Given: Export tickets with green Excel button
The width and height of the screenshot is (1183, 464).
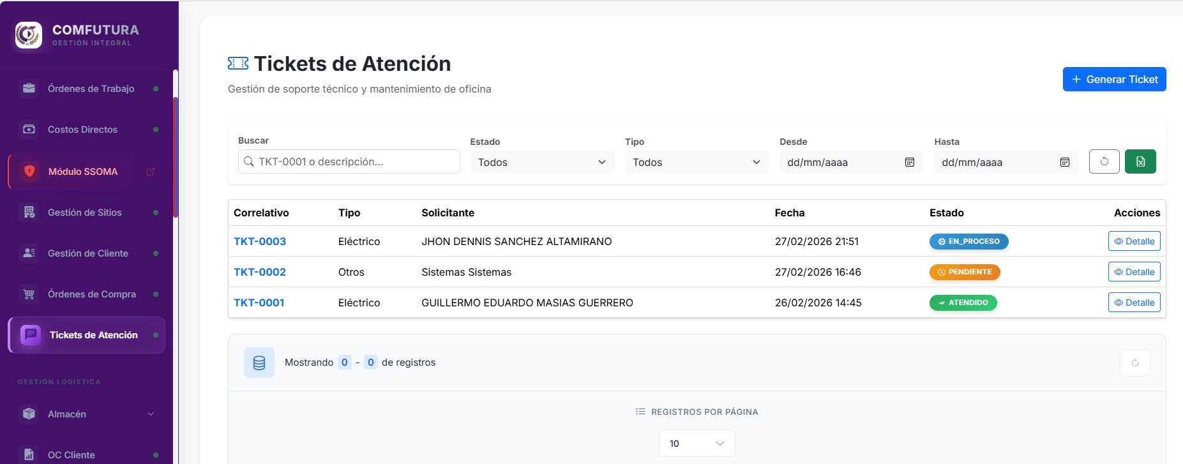Looking at the screenshot, I should click(x=1140, y=161).
